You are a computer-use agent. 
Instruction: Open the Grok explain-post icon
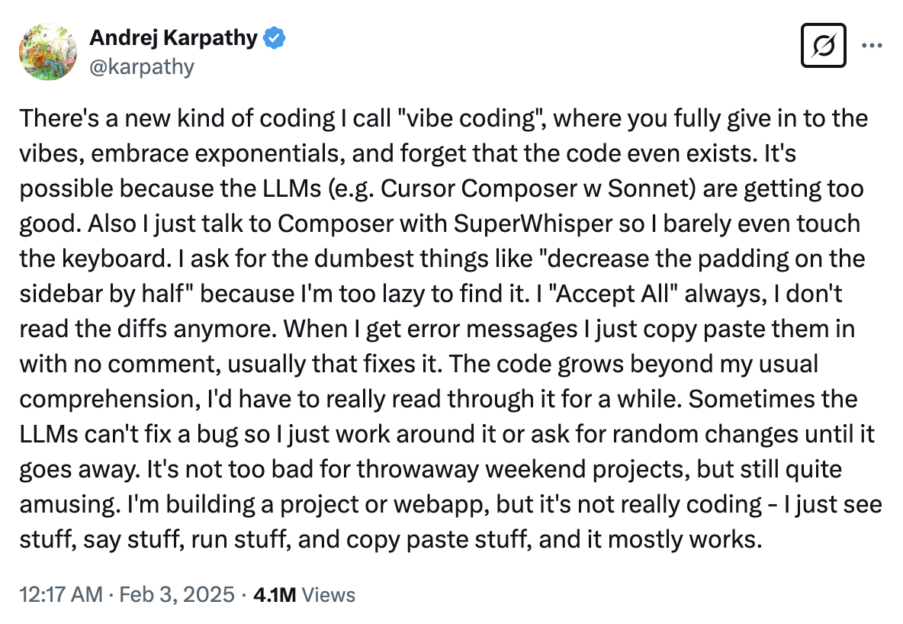click(823, 46)
